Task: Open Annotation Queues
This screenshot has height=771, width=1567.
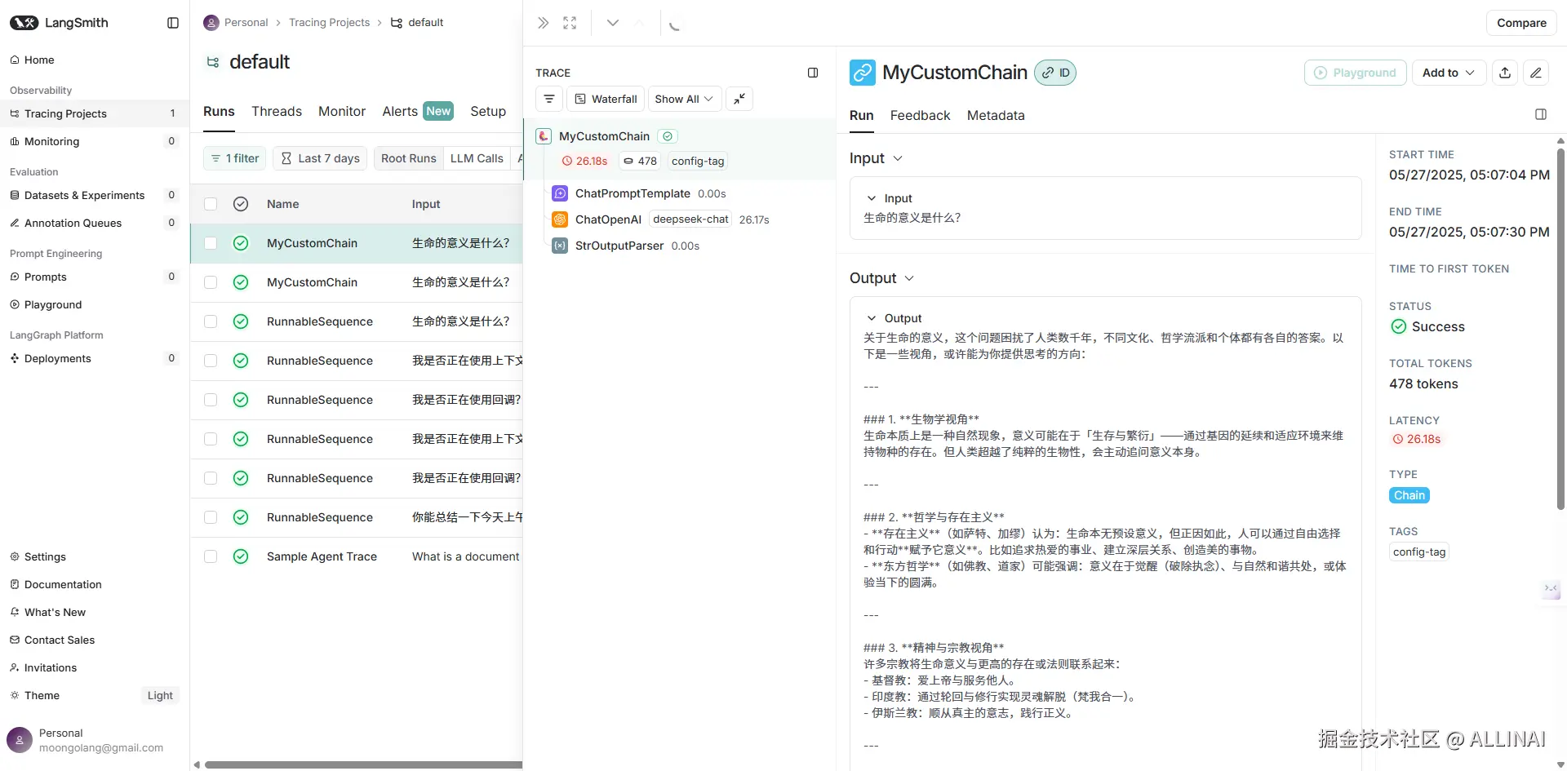Action: coord(95,223)
